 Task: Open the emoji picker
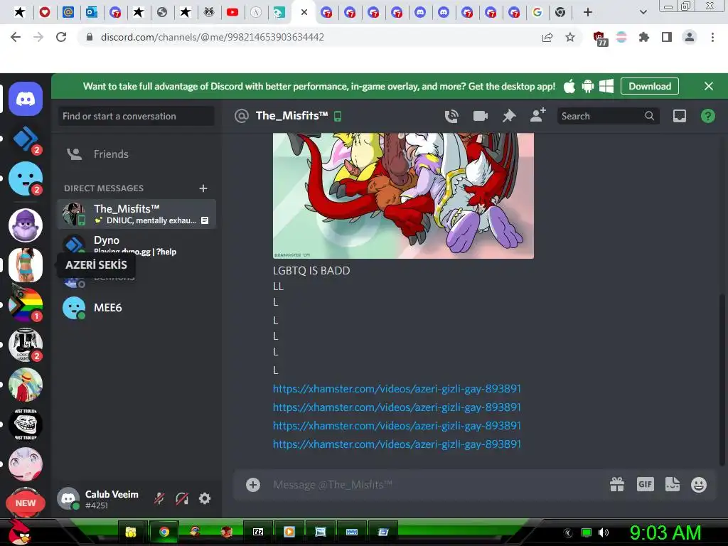click(699, 485)
